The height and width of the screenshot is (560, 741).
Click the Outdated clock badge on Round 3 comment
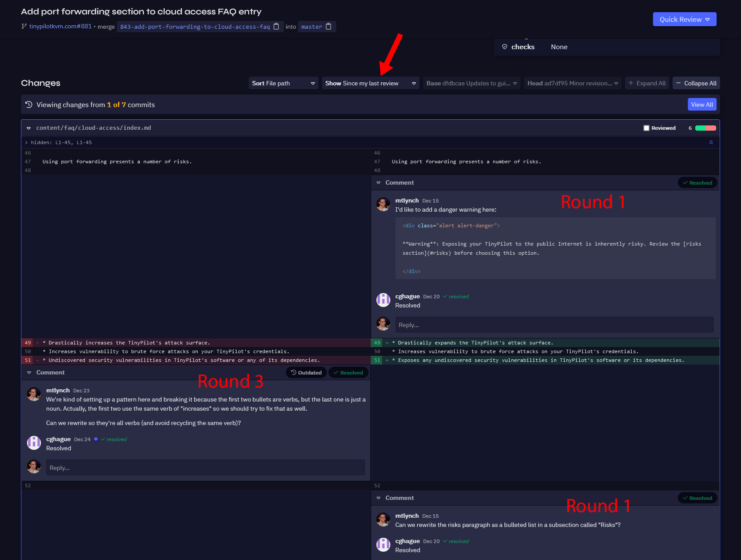click(x=306, y=372)
